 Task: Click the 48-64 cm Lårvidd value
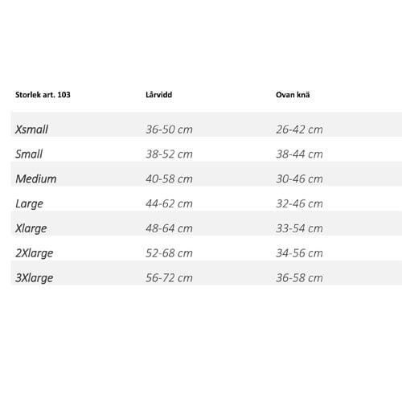tap(169, 228)
